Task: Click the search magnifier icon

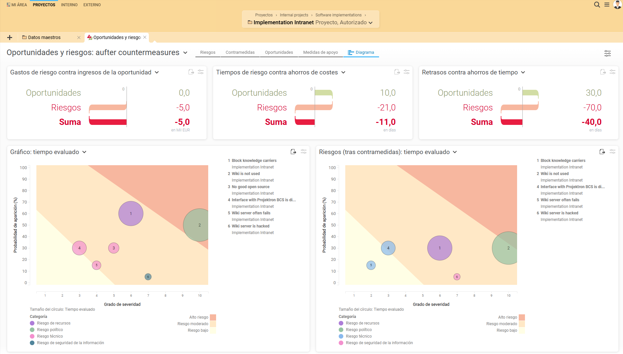Action: click(x=597, y=5)
